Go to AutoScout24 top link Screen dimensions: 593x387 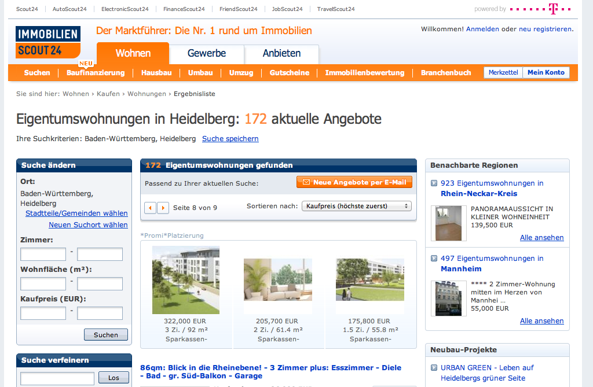[69, 9]
